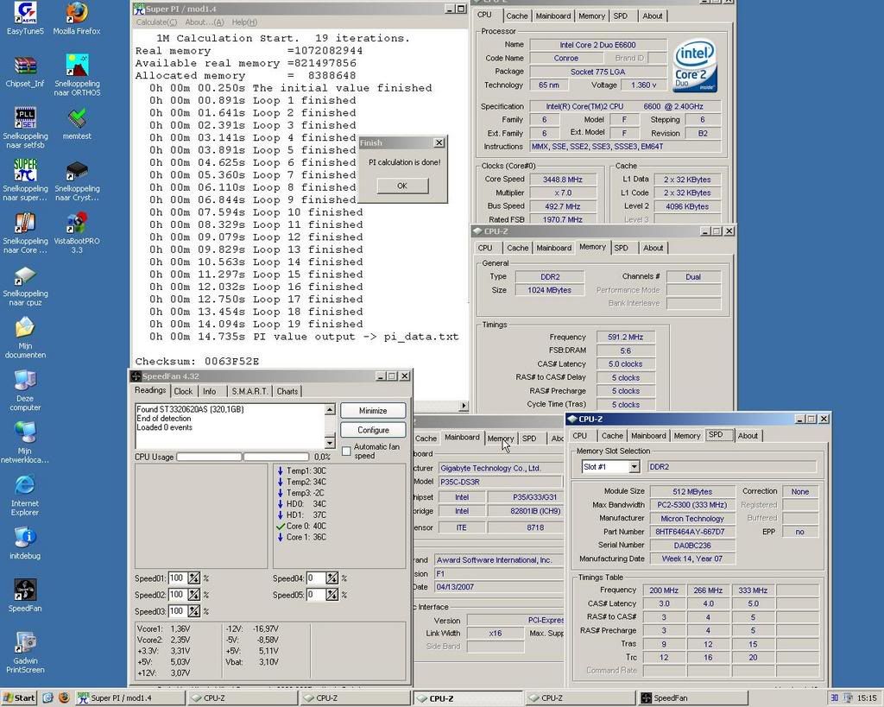Image resolution: width=884 pixels, height=707 pixels.
Task: Click the Speed04 percentage input field
Action: pyautogui.click(x=316, y=578)
